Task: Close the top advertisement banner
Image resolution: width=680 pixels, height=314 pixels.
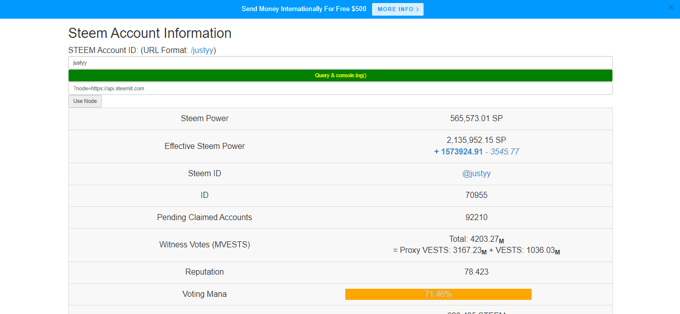Action: [x=671, y=7]
